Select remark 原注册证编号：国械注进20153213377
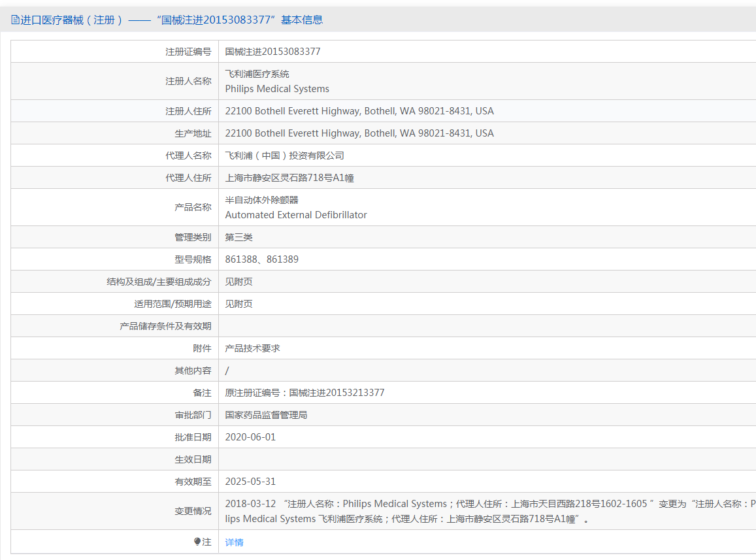The image size is (756, 560). pyautogui.click(x=304, y=393)
